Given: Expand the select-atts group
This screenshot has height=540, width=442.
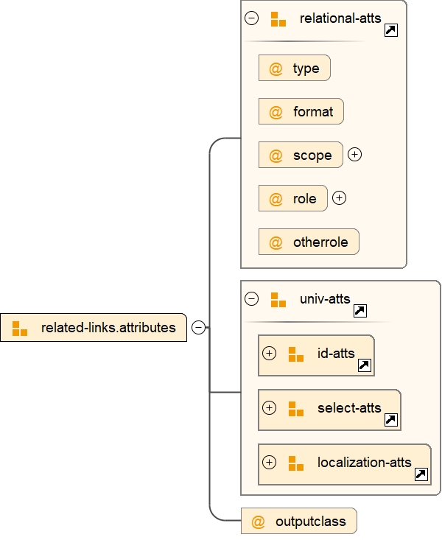Looking at the screenshot, I should pyautogui.click(x=269, y=407).
